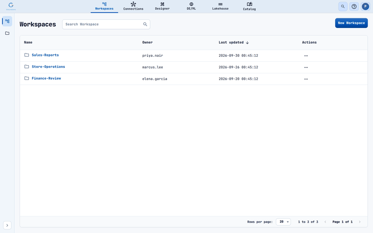Select owner marcus.lee cell
The height and width of the screenshot is (233, 373).
point(153,67)
